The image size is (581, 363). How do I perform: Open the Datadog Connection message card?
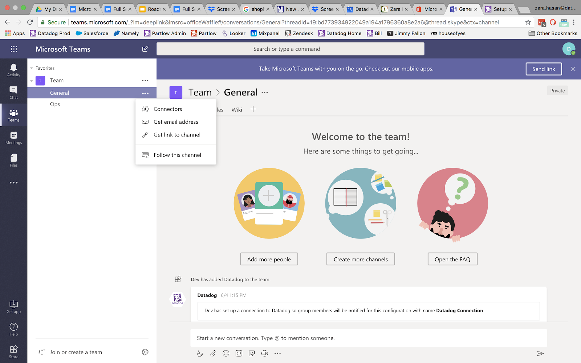click(369, 311)
